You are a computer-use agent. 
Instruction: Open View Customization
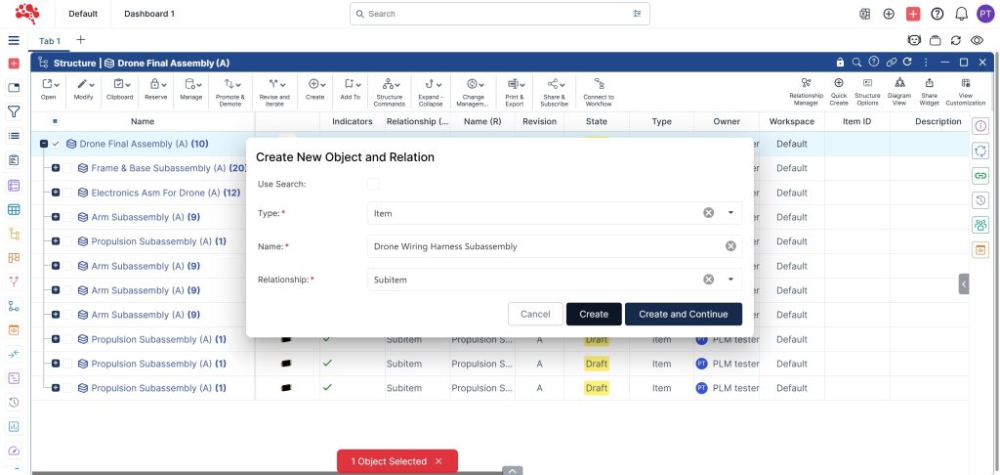pyautogui.click(x=966, y=92)
